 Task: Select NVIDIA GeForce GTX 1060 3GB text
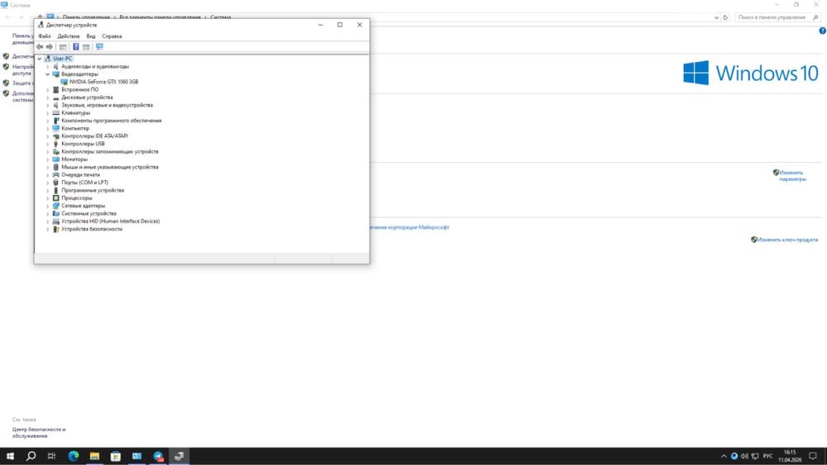tap(104, 82)
